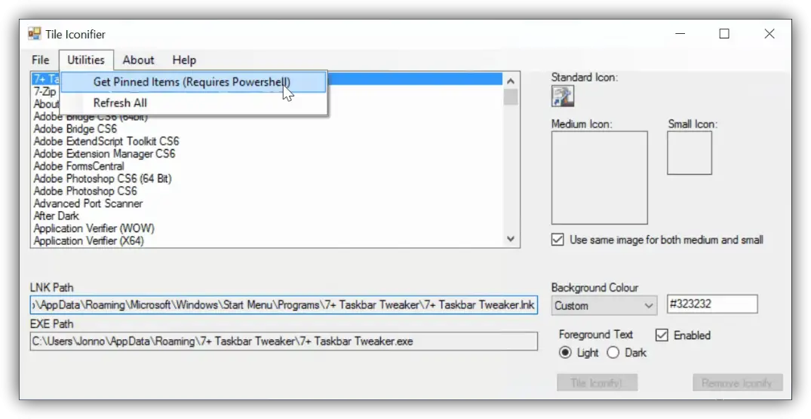This screenshot has width=811, height=419.
Task: Select Advanced Port Scanner entry
Action: [266, 203]
